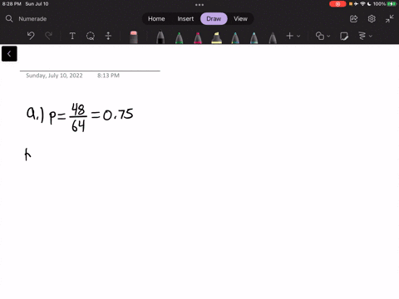The height and width of the screenshot is (299, 399).
Task: Toggle the sticky note tool
Action: [x=344, y=36]
